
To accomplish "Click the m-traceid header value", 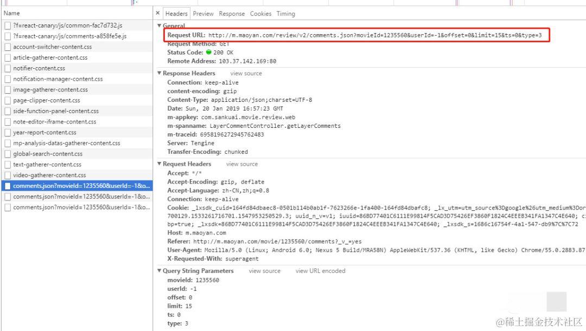I will (232, 135).
